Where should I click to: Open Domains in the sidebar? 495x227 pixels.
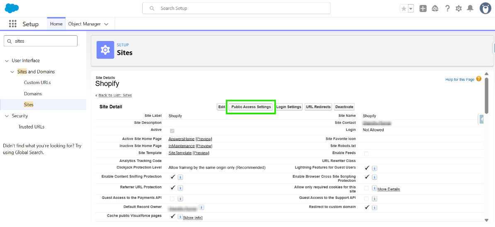(x=33, y=94)
